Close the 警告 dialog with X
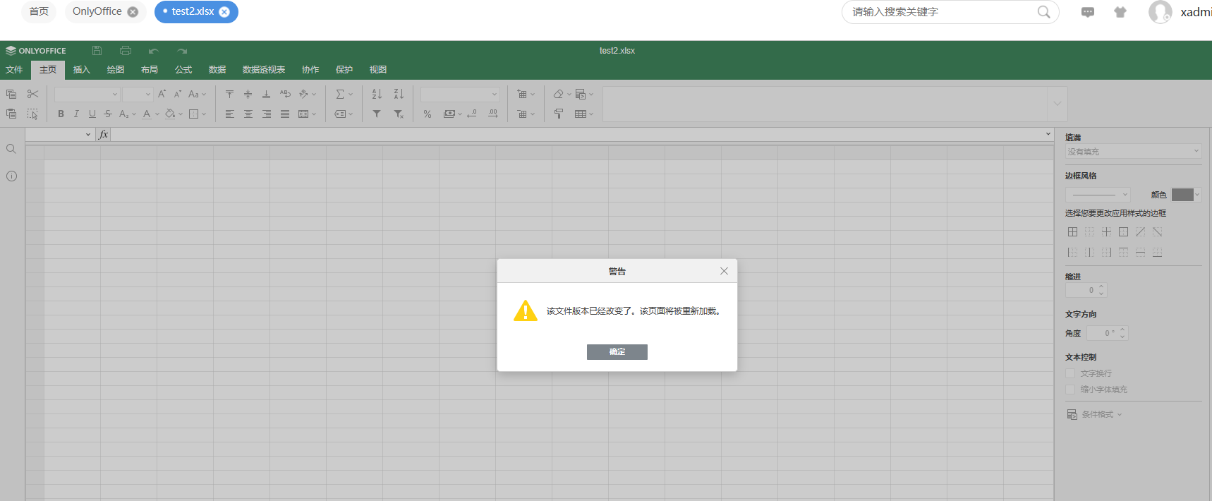1212x501 pixels. pos(724,271)
